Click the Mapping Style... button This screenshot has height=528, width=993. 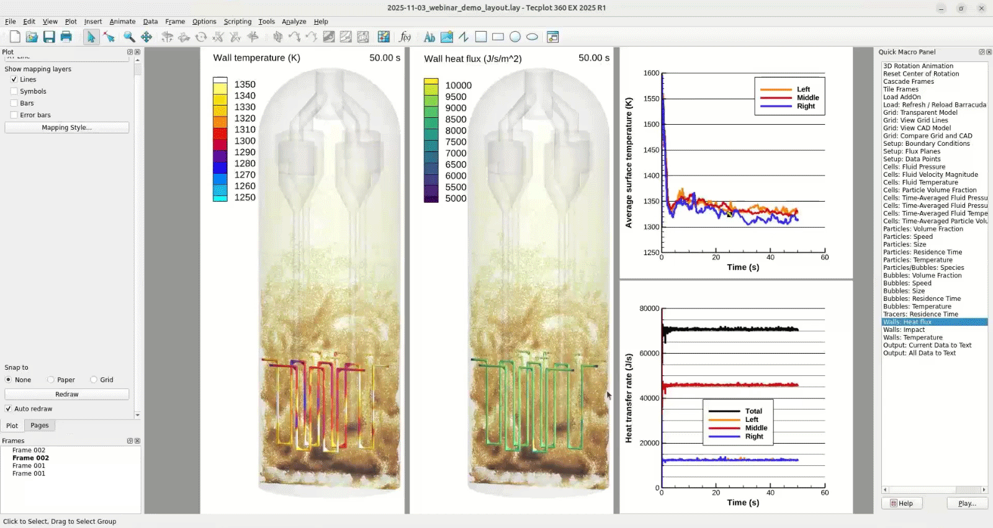click(x=66, y=127)
